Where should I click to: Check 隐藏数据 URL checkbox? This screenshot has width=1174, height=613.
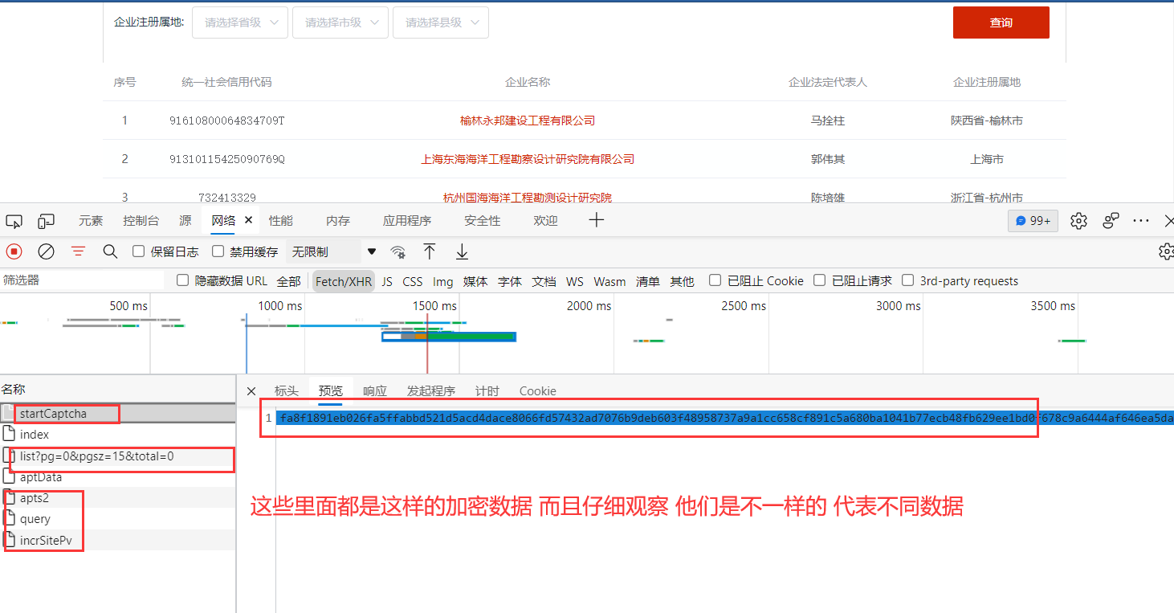[182, 280]
